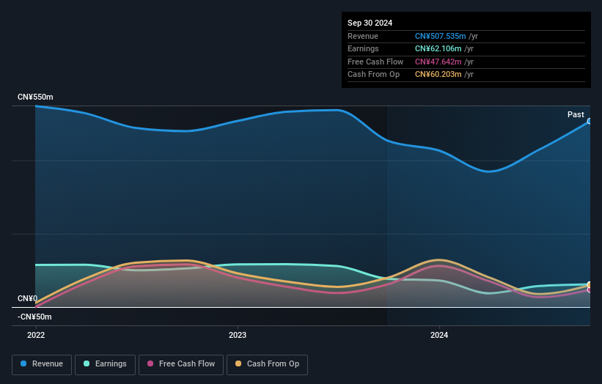Toggle the Revenue legend button
This screenshot has width=602, height=384.
(x=42, y=364)
